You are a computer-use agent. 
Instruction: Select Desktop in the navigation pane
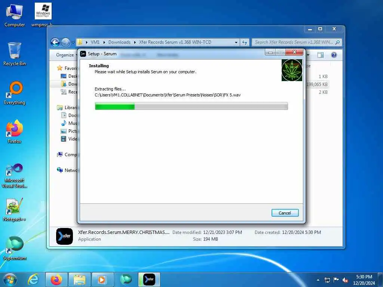(69, 76)
